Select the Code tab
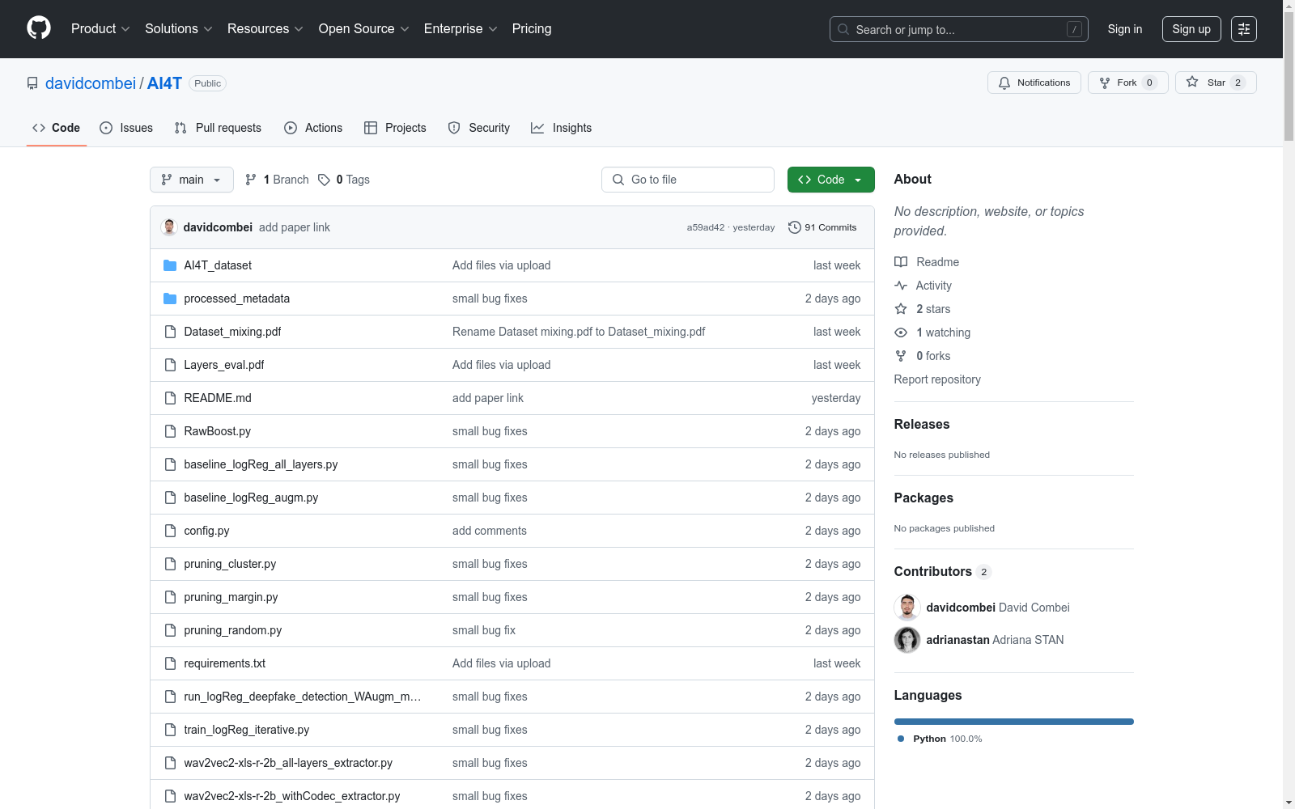Image resolution: width=1295 pixels, height=809 pixels. [x=57, y=128]
